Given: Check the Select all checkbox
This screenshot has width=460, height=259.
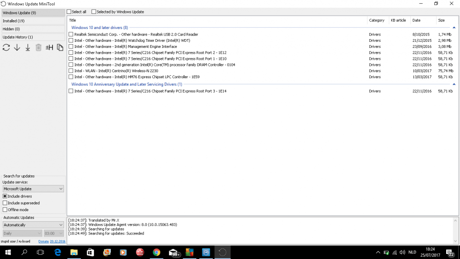Looking at the screenshot, I should pos(69,12).
